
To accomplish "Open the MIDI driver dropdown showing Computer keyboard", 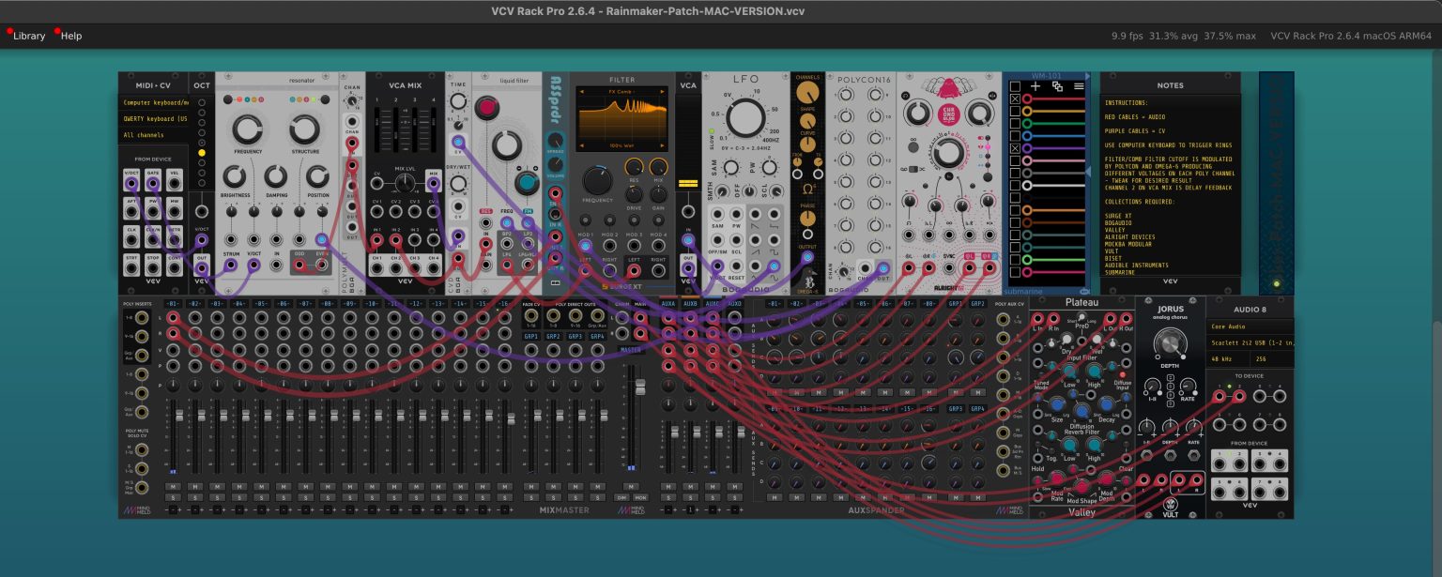I will [154, 102].
